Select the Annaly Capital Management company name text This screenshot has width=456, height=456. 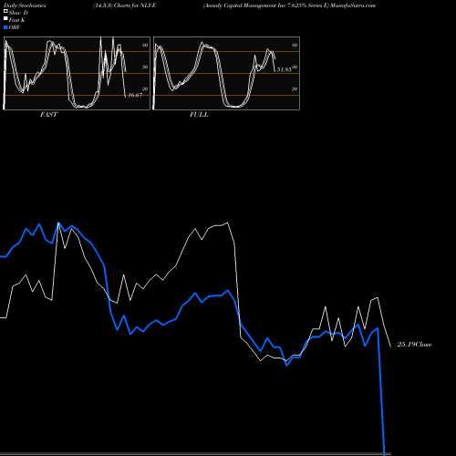(266, 5)
